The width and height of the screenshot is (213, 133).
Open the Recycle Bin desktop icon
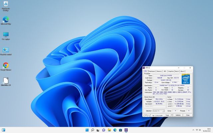point(6,6)
